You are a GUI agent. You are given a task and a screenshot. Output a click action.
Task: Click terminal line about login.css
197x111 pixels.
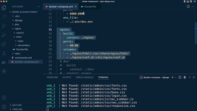pos(87,96)
